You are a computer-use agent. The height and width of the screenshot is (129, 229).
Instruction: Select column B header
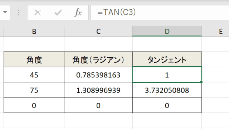(34, 31)
